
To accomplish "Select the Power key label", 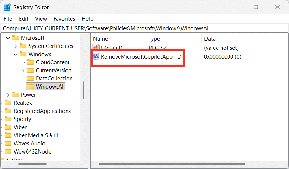I will [28, 94].
